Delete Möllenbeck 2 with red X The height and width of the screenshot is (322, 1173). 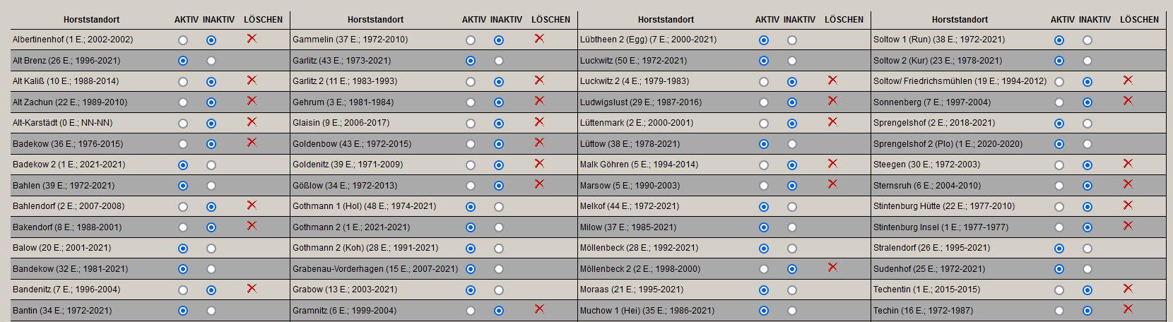[x=832, y=268]
